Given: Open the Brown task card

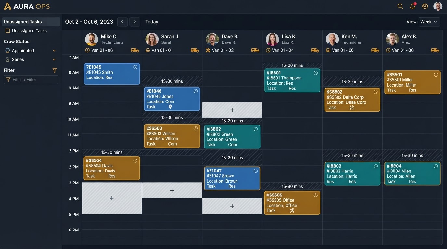Looking at the screenshot, I should click(232, 178).
